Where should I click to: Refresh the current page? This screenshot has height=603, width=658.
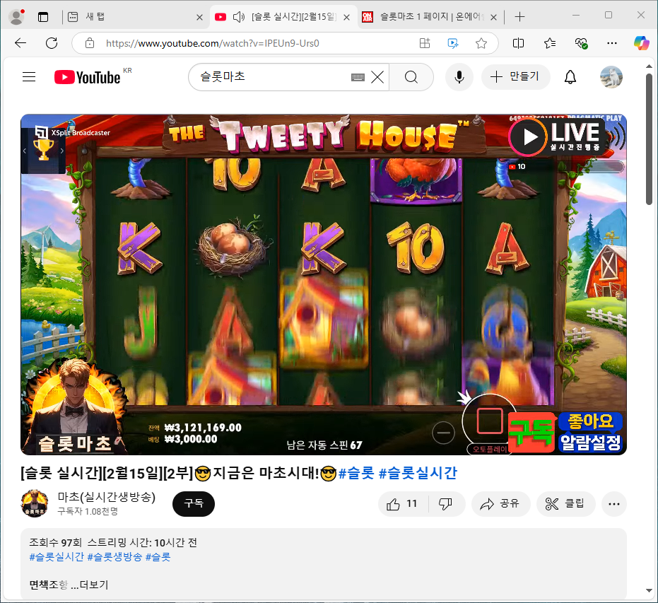52,43
